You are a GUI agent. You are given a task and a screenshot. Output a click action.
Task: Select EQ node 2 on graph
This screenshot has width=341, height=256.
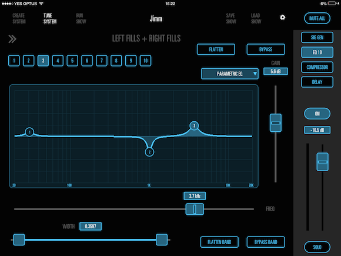[149, 152]
